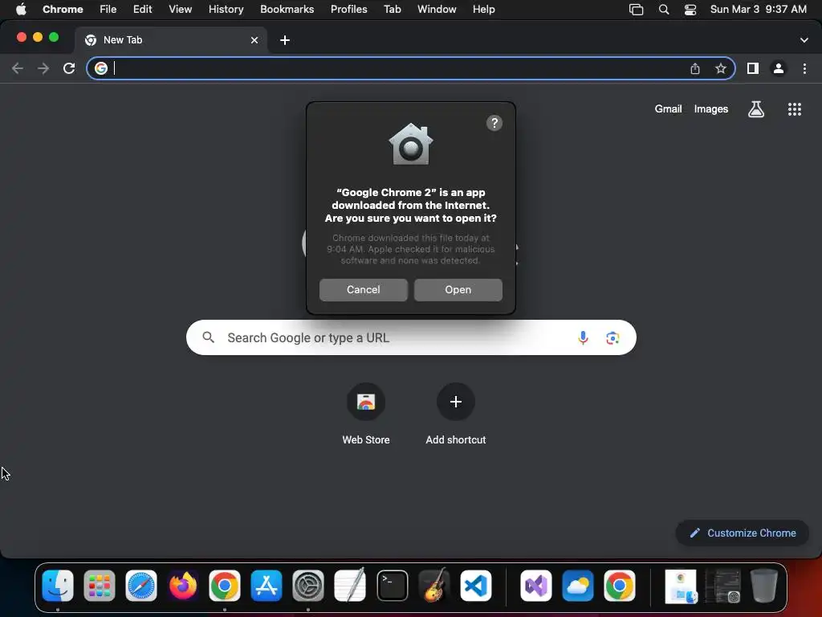Open the Help menu
Screen dimensions: 822x617
[x=483, y=10]
